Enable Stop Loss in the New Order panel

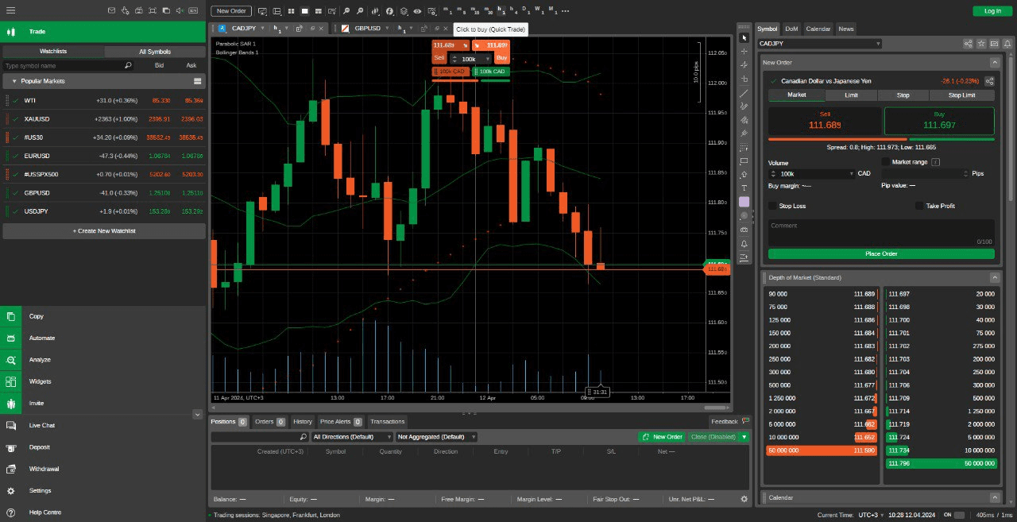771,206
